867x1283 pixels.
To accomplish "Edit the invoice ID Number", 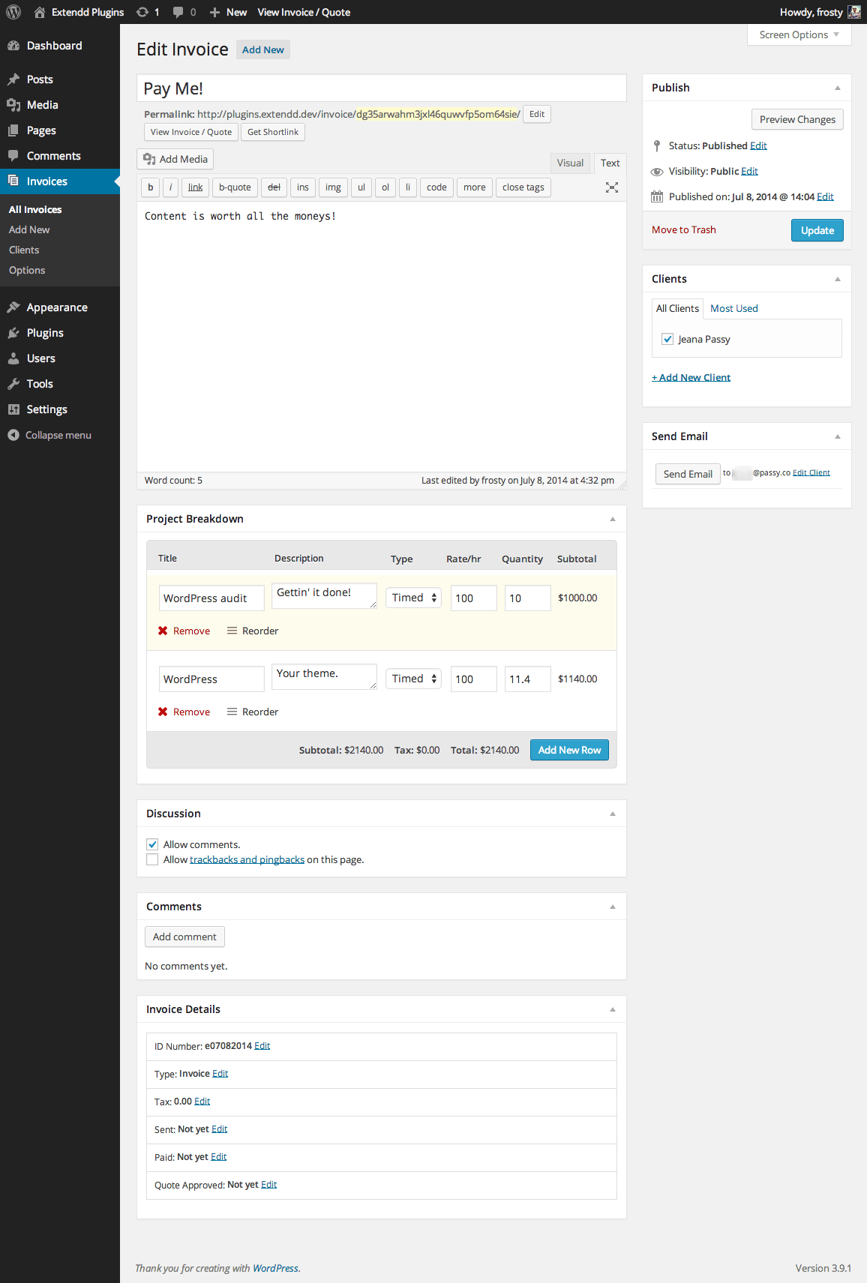I will click(262, 1046).
